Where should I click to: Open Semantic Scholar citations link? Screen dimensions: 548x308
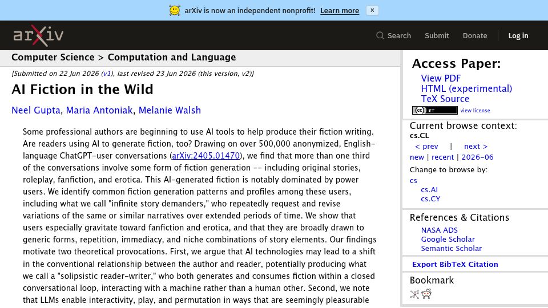click(451, 249)
